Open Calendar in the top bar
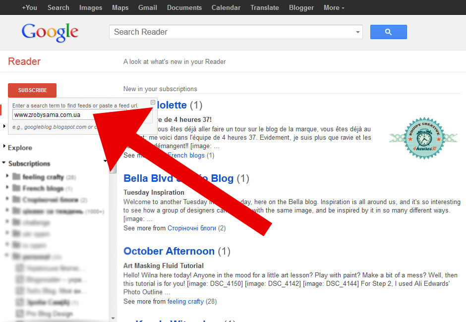 click(x=226, y=7)
